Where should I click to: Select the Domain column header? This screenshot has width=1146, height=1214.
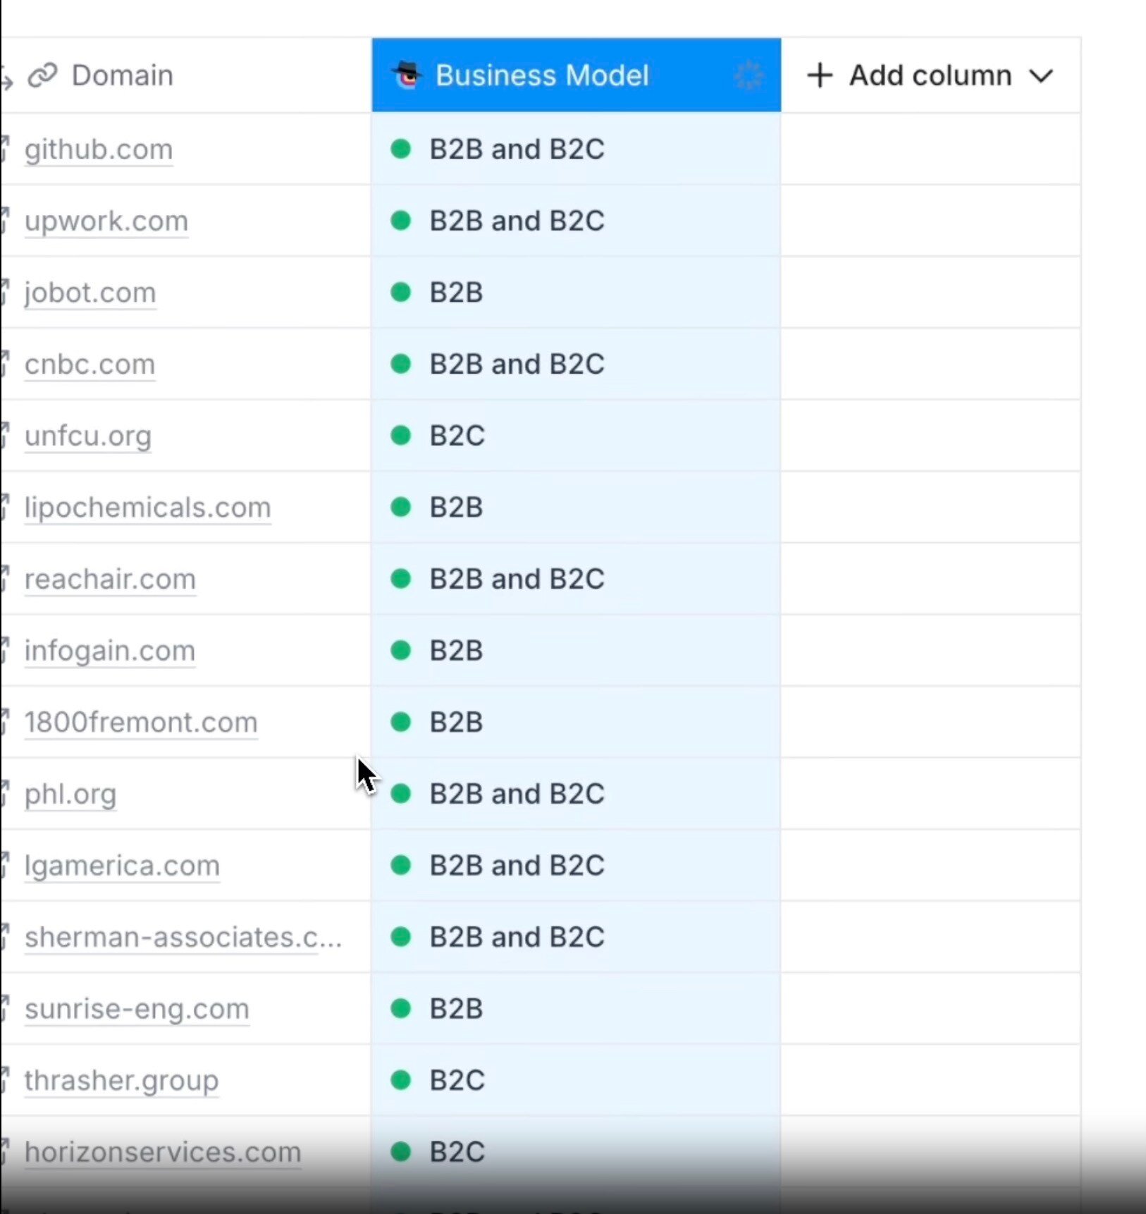[122, 75]
